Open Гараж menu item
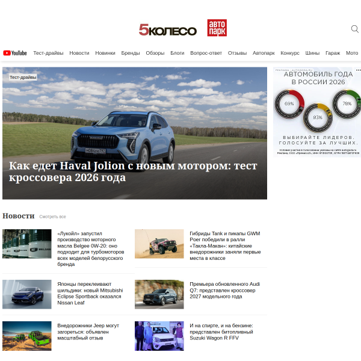Screen dimensions: 361x361 [x=333, y=53]
